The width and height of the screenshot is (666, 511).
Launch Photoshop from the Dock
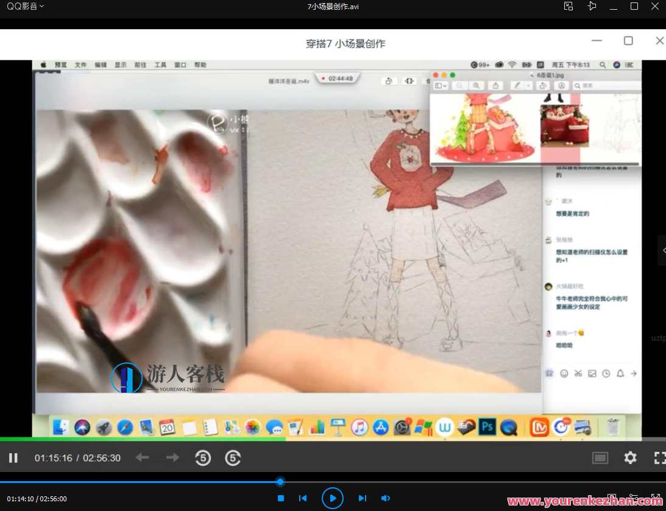(x=486, y=427)
